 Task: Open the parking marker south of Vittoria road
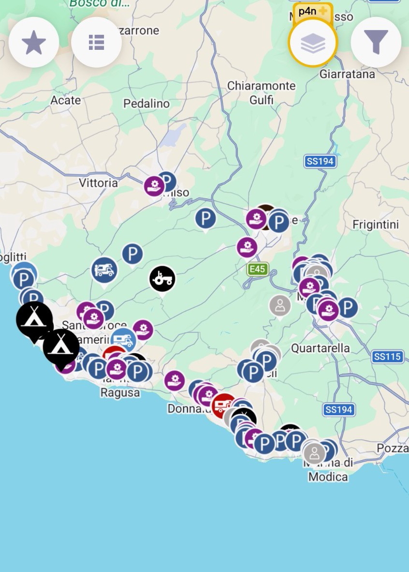click(x=205, y=219)
